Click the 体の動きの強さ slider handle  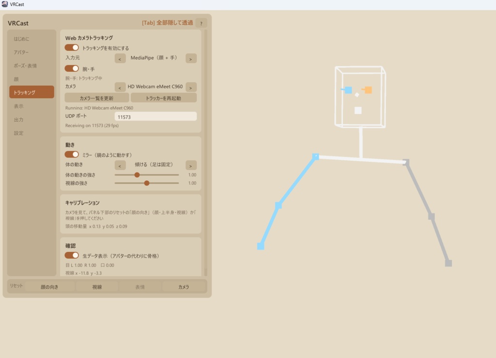(137, 175)
